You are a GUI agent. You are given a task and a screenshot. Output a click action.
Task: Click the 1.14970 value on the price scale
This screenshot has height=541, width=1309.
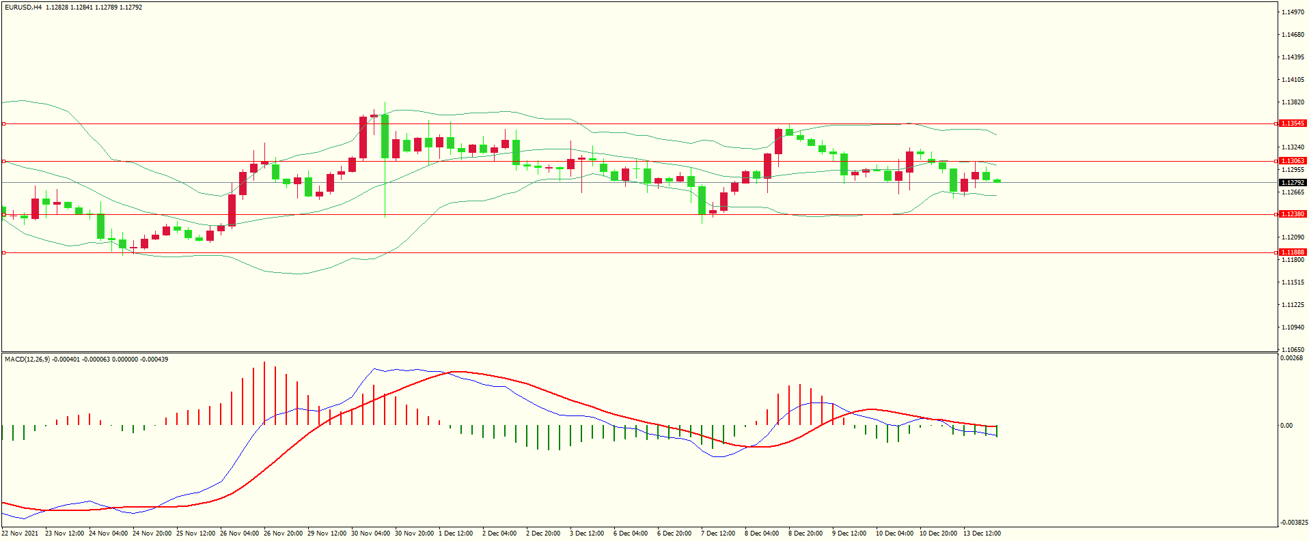tap(1293, 12)
